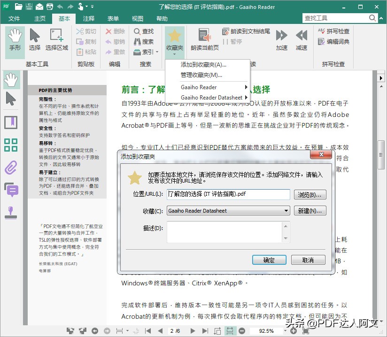Go to first page button
This screenshot has width=387, height=337.
(148, 331)
